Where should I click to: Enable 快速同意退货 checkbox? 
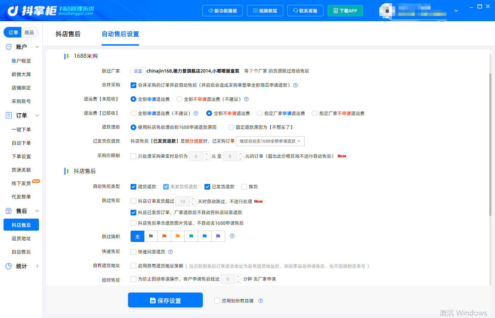(133, 252)
